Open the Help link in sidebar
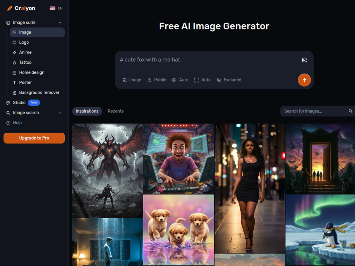Image resolution: width=355 pixels, height=266 pixels. click(34, 123)
